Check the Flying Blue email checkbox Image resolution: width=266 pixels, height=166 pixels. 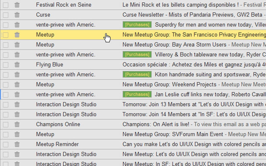click(5, 64)
